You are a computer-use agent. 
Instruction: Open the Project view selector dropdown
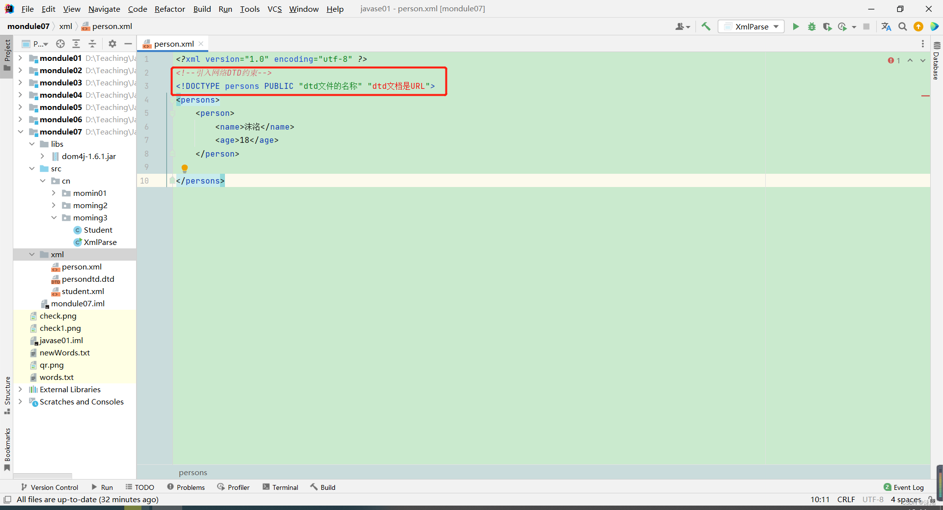click(35, 44)
